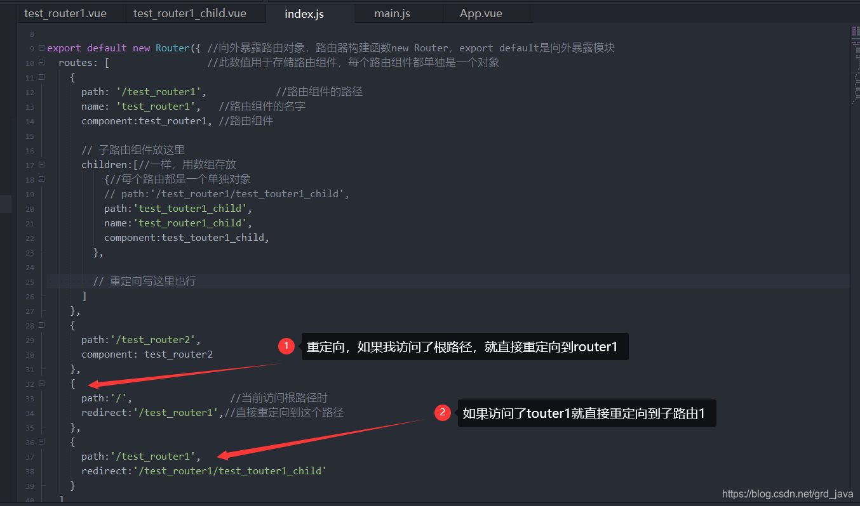Click component:test_router1 on line 14
The width and height of the screenshot is (860, 506).
tap(147, 120)
